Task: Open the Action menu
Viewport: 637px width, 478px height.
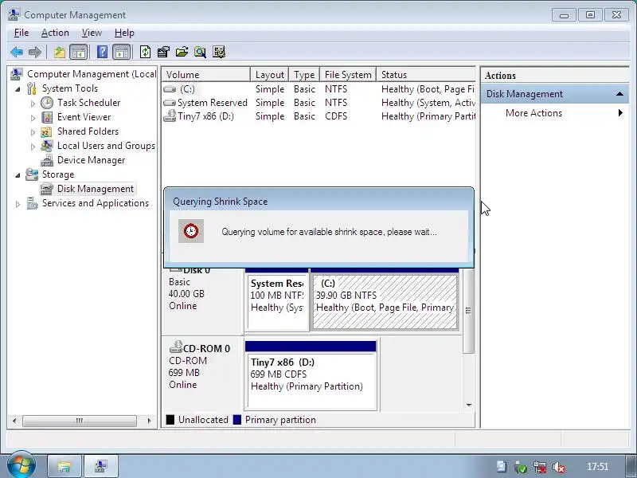Action: (55, 33)
